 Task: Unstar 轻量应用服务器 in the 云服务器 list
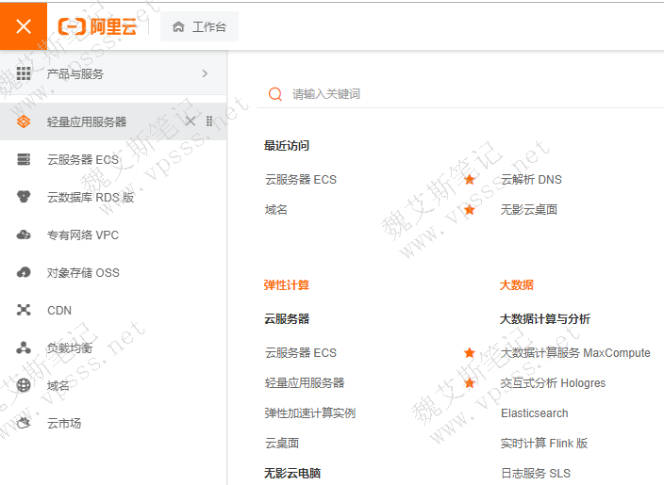[470, 382]
